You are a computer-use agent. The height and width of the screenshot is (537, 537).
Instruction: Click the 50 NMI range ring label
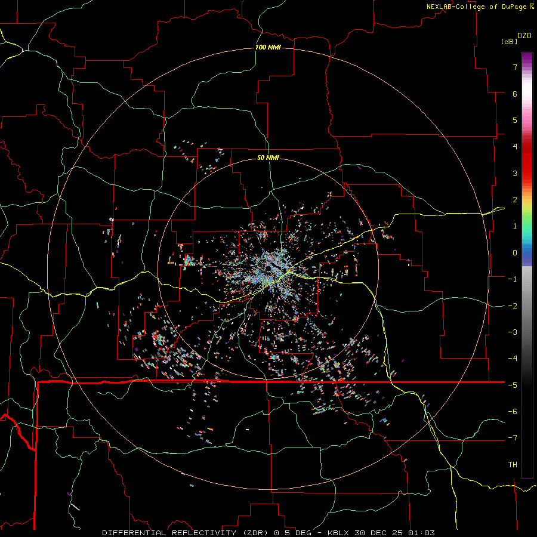(268, 158)
